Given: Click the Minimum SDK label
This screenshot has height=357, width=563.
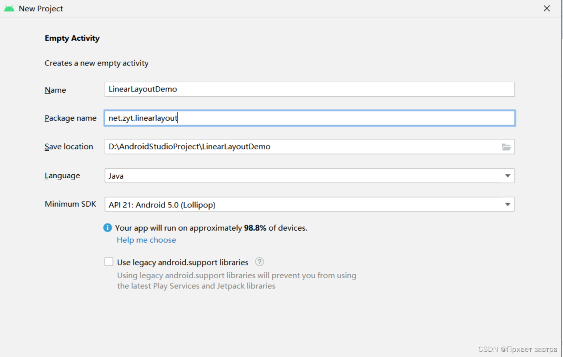Looking at the screenshot, I should coord(70,204).
